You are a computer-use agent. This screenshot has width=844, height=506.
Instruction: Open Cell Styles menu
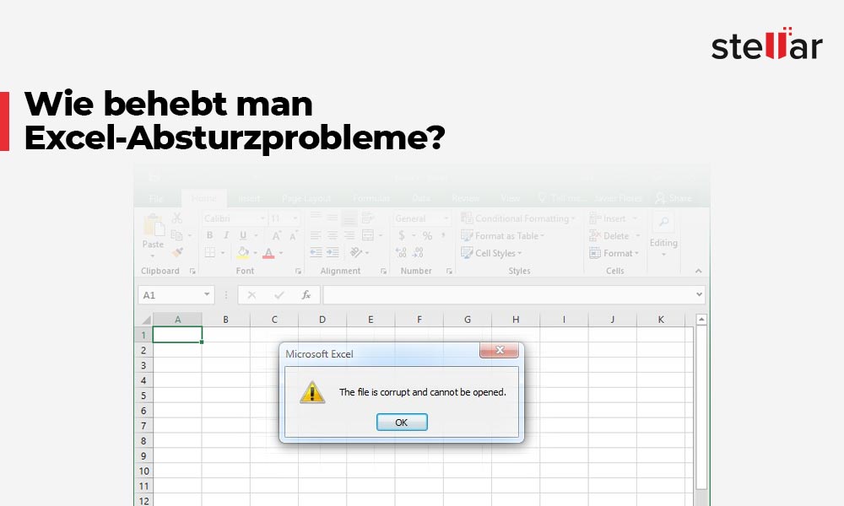tap(491, 253)
